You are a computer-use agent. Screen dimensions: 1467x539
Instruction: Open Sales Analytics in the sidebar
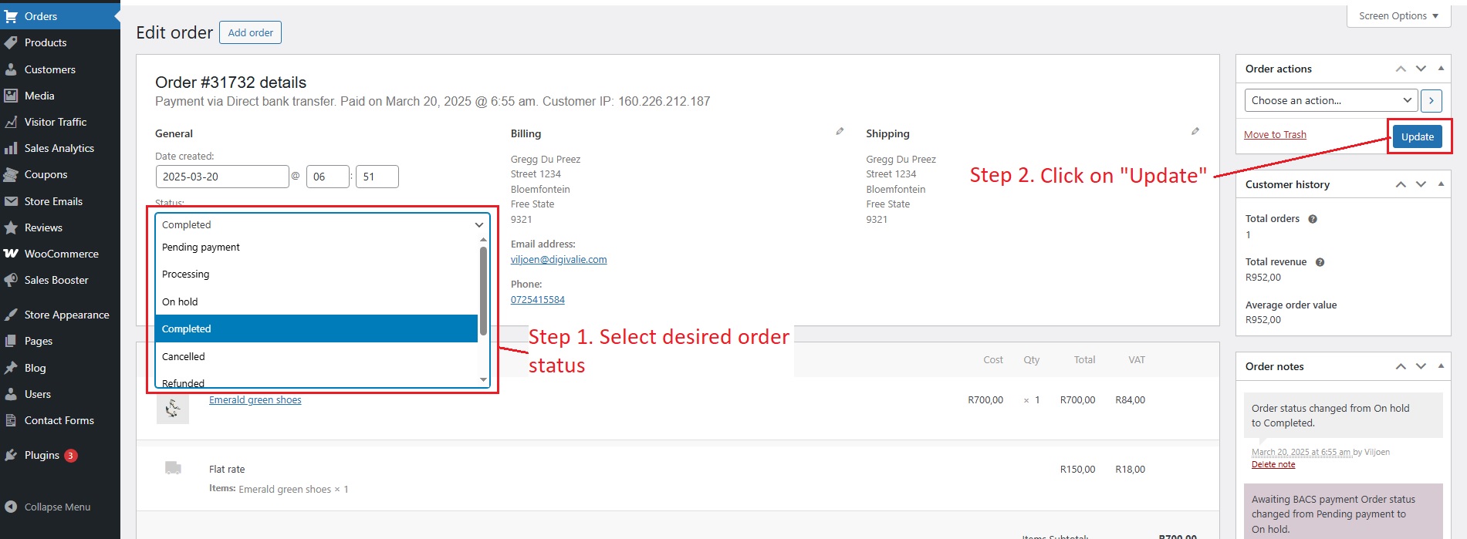click(x=59, y=148)
